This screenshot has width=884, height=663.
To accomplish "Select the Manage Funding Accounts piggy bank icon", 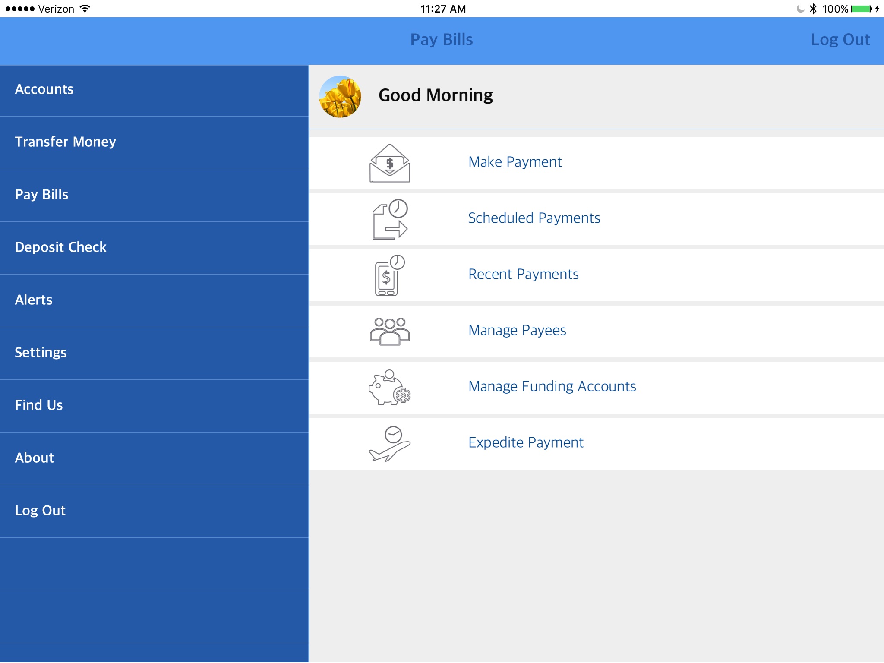I will (388, 386).
